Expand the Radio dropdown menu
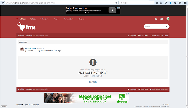 [x=57, y=19]
